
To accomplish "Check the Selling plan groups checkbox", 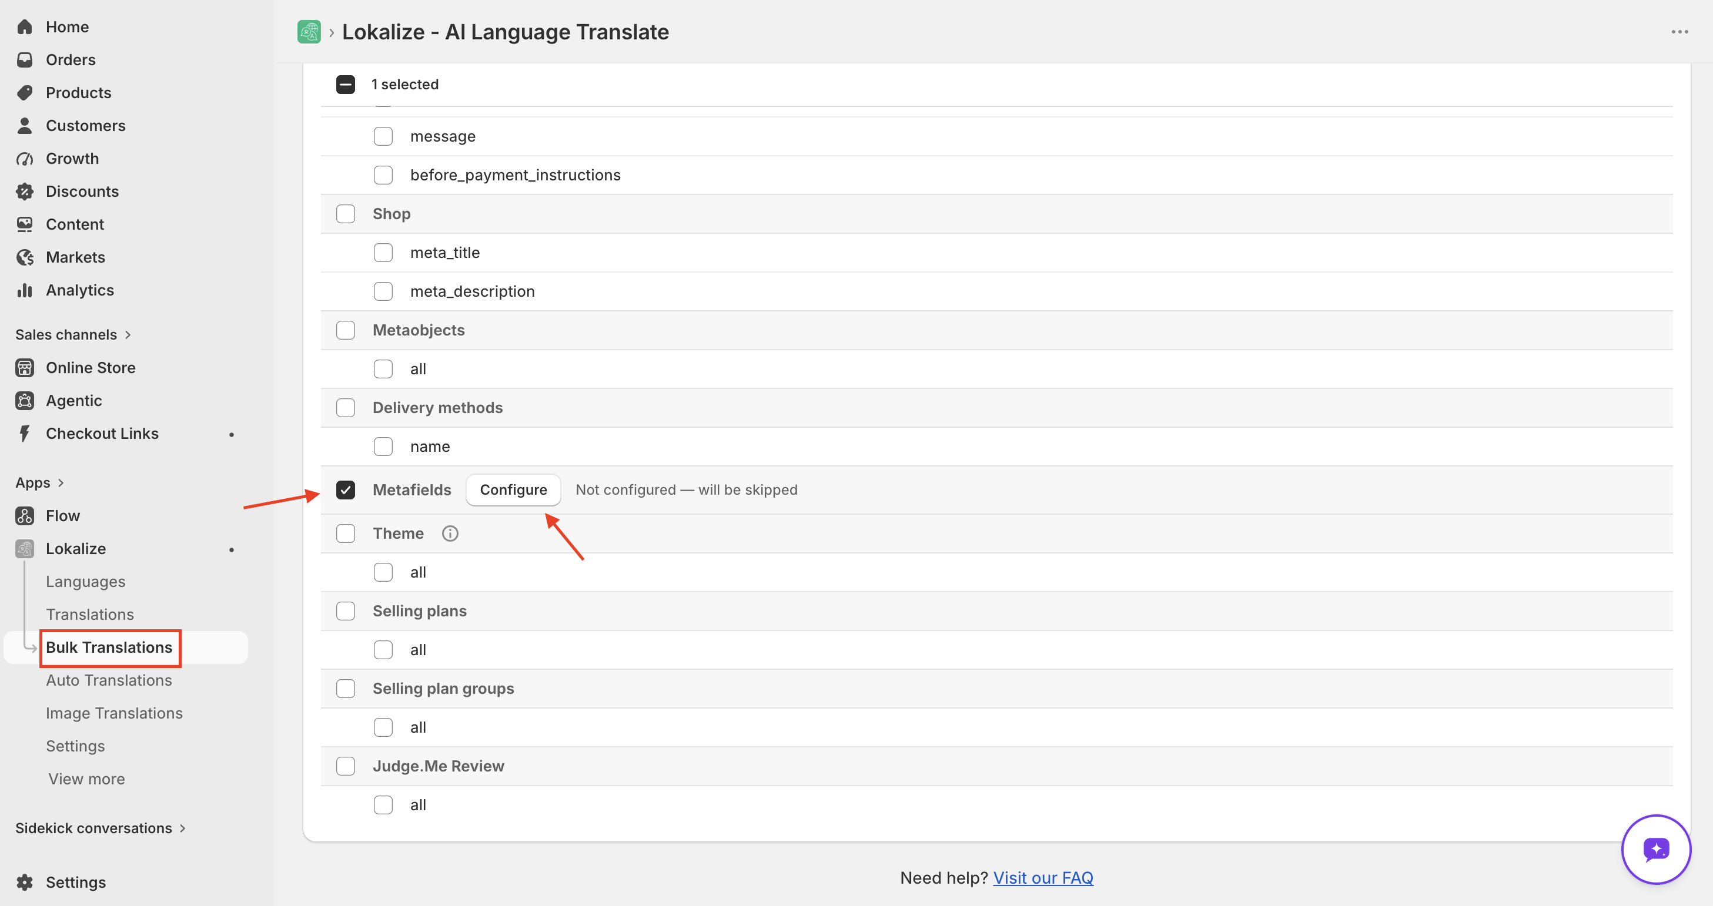I will pyautogui.click(x=345, y=689).
